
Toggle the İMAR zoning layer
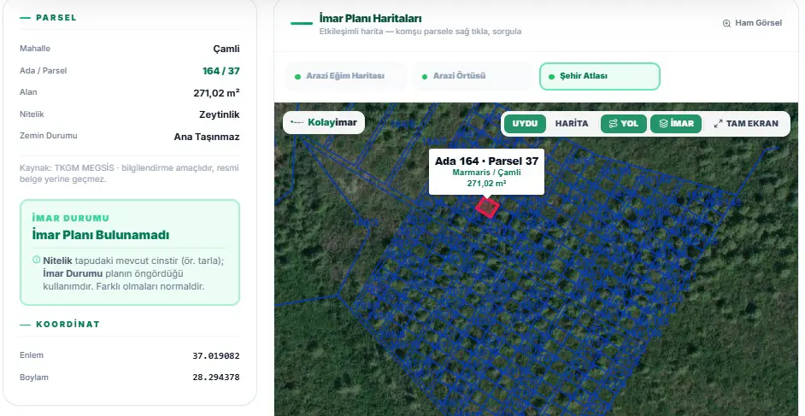(x=676, y=124)
